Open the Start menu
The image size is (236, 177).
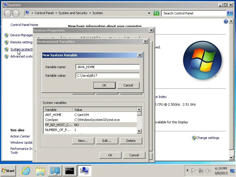pos(8,171)
